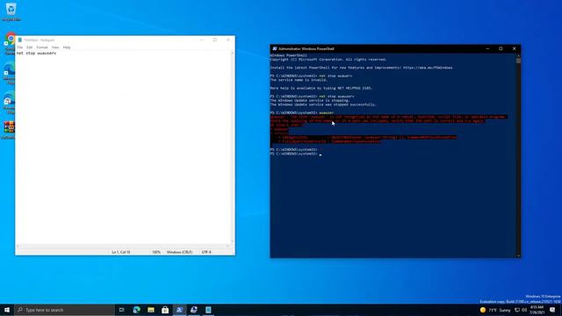Click the Notepad title bar icon
562x316 pixels.
(x=19, y=40)
